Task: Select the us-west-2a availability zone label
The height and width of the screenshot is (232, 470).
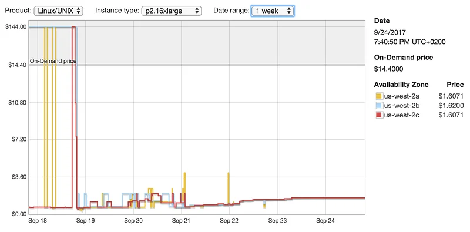Action: pos(402,96)
